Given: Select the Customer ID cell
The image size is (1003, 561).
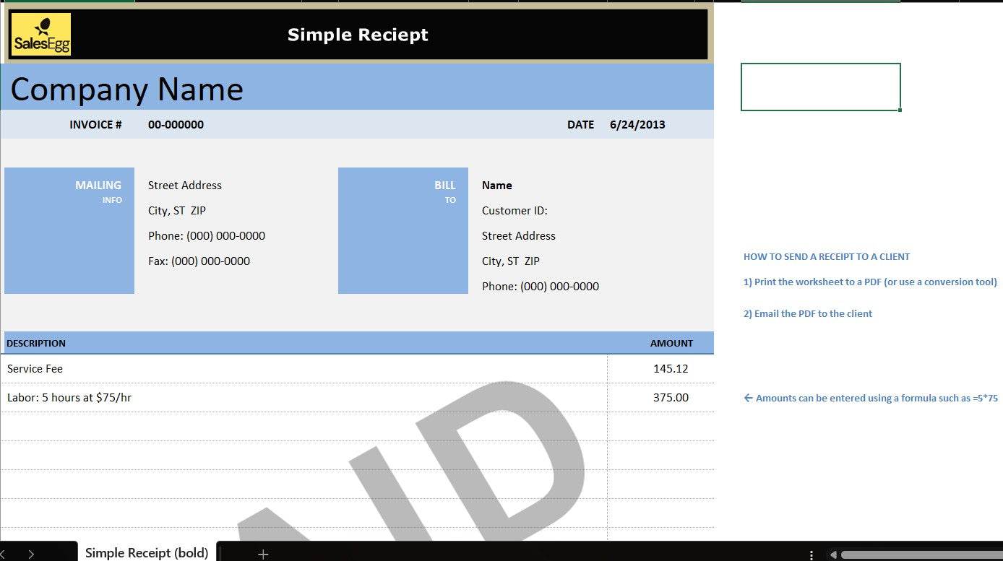Looking at the screenshot, I should pos(515,211).
